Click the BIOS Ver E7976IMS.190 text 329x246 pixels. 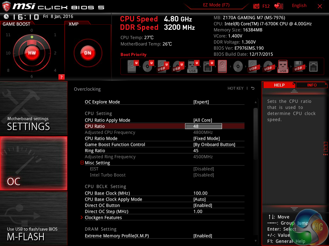pos(239,48)
